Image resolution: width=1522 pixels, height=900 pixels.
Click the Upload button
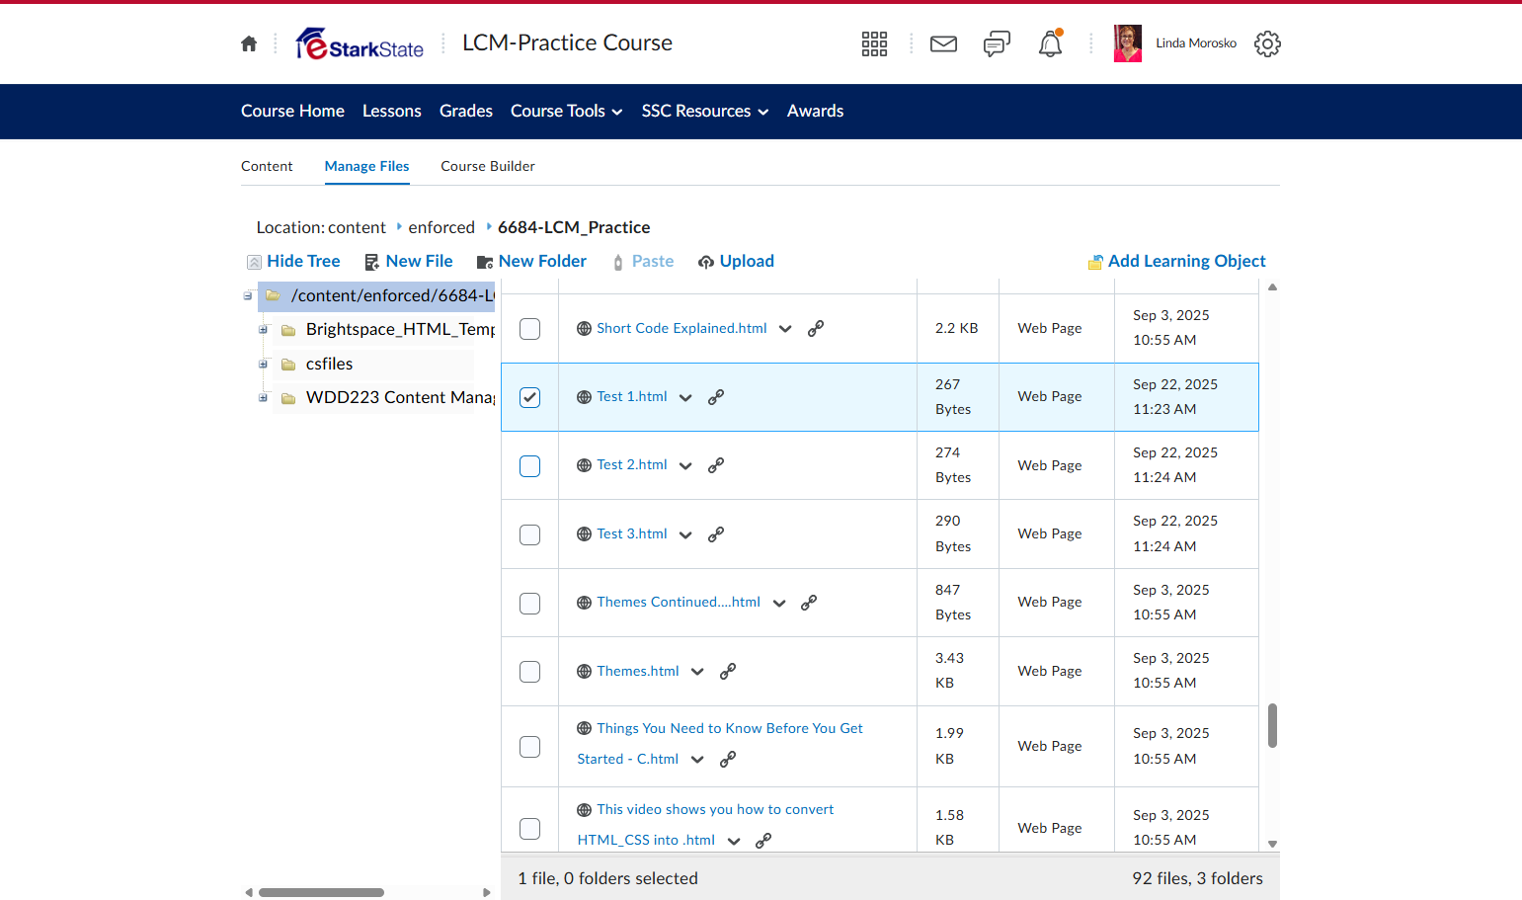point(736,261)
